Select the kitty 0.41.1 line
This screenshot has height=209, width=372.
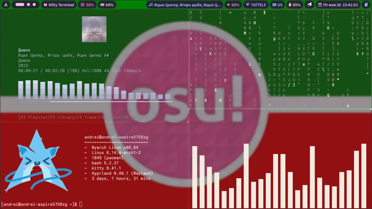tap(106, 168)
